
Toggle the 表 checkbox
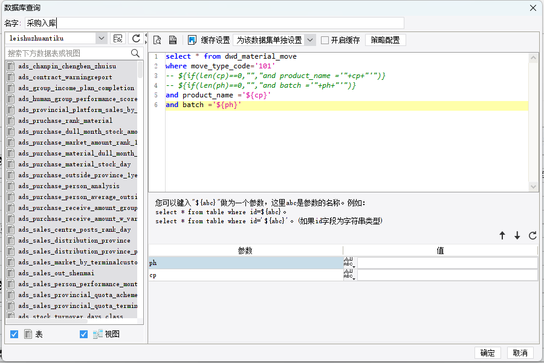tap(15, 334)
